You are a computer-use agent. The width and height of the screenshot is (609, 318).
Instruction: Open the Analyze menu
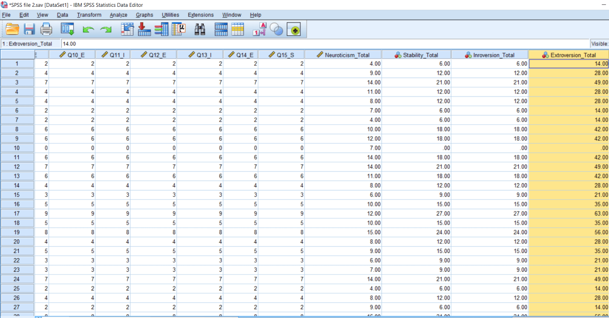coord(118,14)
